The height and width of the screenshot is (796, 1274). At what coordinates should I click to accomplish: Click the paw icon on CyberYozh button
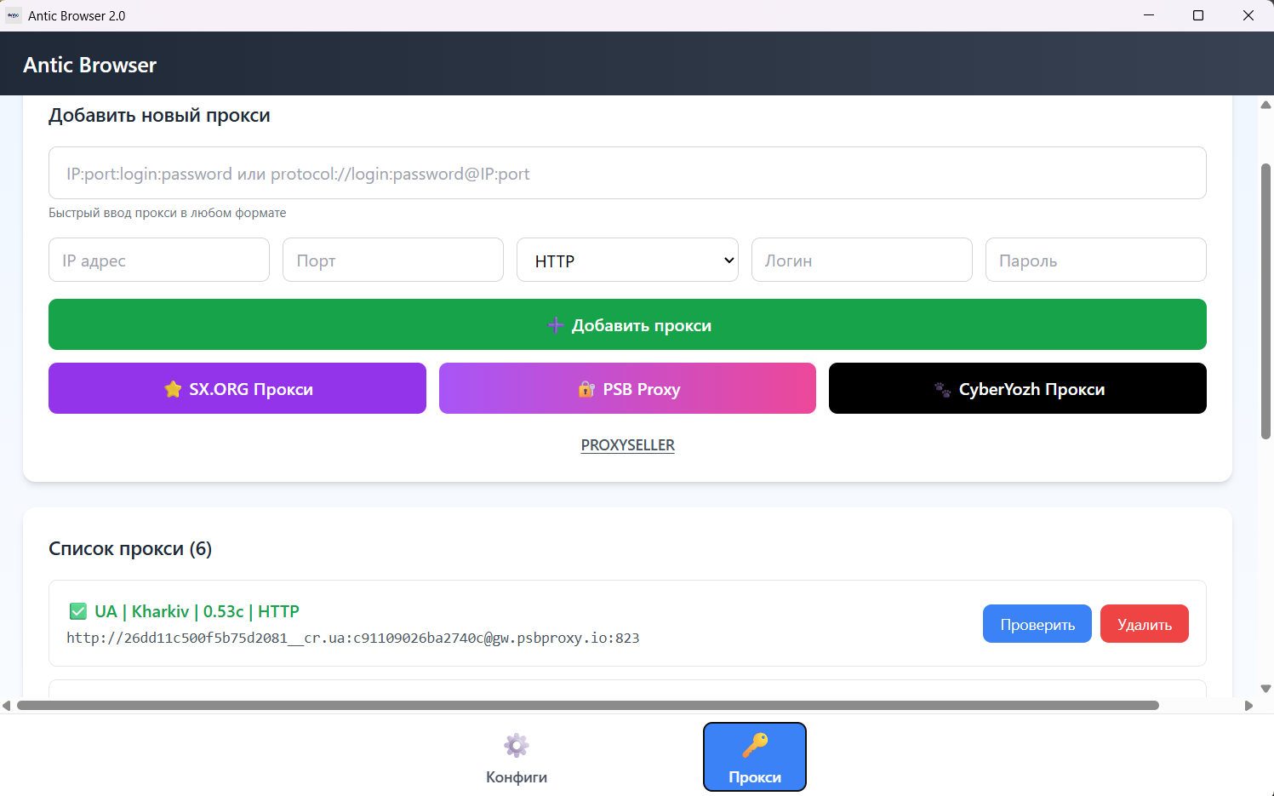coord(942,389)
